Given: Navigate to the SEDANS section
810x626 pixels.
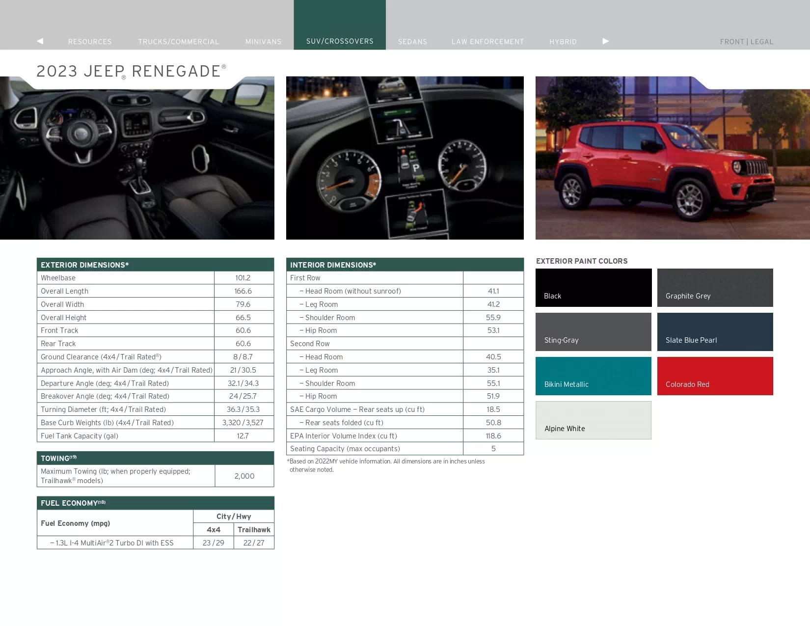Looking at the screenshot, I should click(x=412, y=42).
